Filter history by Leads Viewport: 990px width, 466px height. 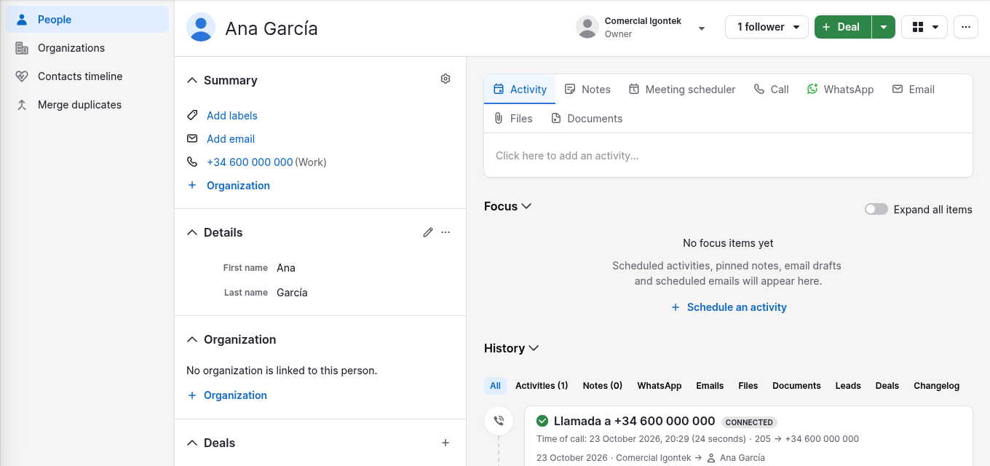point(848,386)
